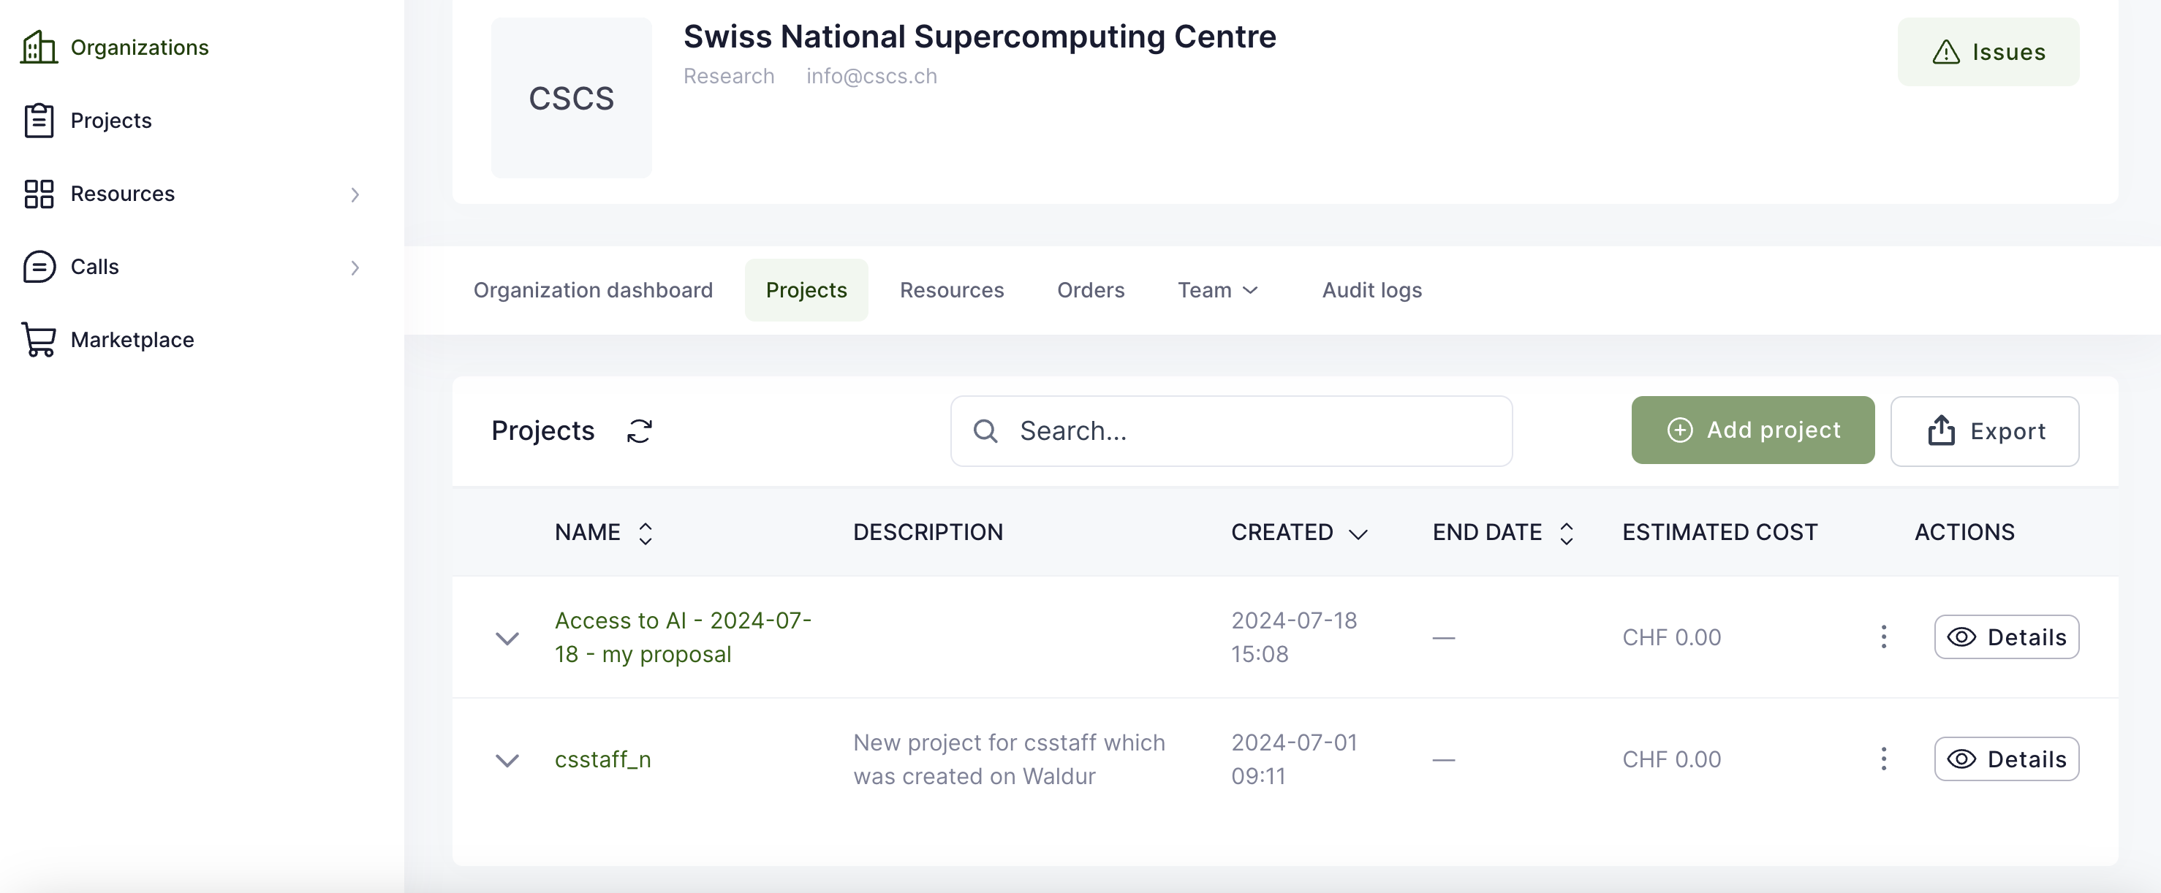
Task: Click CHF 0.00 cost in Access to AI row
Action: tap(1671, 637)
